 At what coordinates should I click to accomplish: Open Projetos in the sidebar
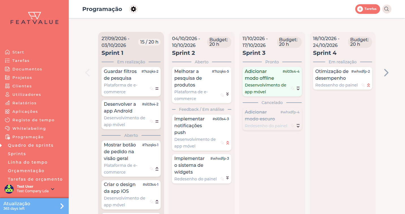(x=19, y=77)
